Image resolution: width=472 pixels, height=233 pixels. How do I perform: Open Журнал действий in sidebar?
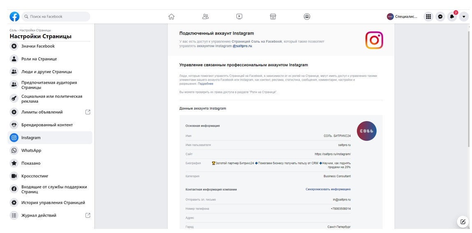pyautogui.click(x=50, y=215)
